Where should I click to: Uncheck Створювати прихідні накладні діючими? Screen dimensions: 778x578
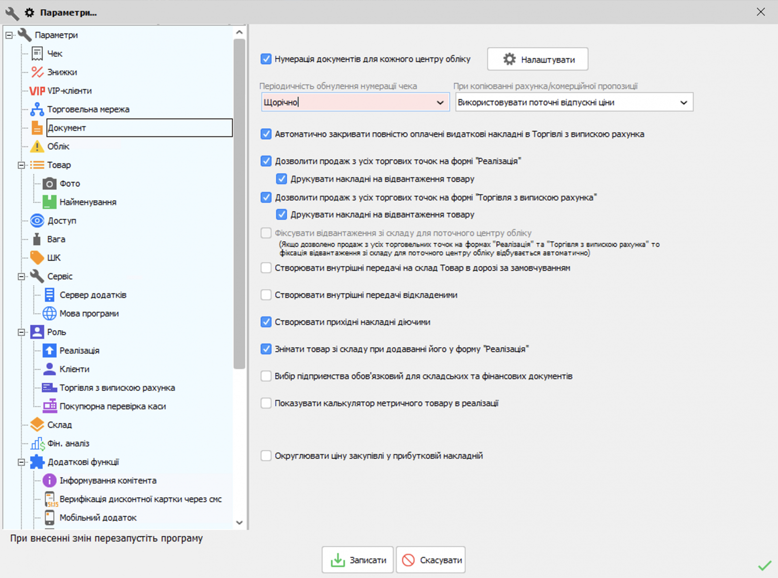pos(266,322)
